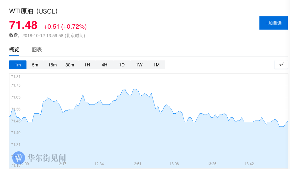Select the 1W weekly interval
The image size is (290, 169).
pyautogui.click(x=139, y=65)
